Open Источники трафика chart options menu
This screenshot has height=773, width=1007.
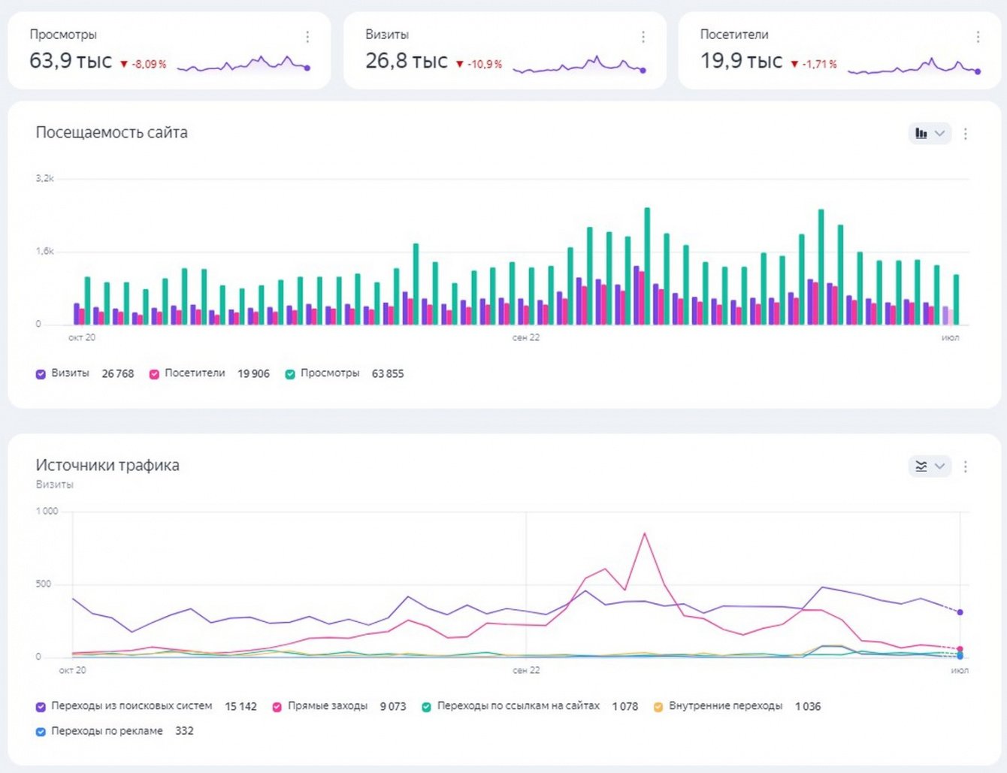point(966,467)
